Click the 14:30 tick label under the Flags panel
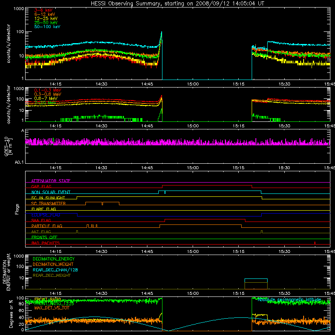This screenshot has height=335, width=335. (x=101, y=252)
